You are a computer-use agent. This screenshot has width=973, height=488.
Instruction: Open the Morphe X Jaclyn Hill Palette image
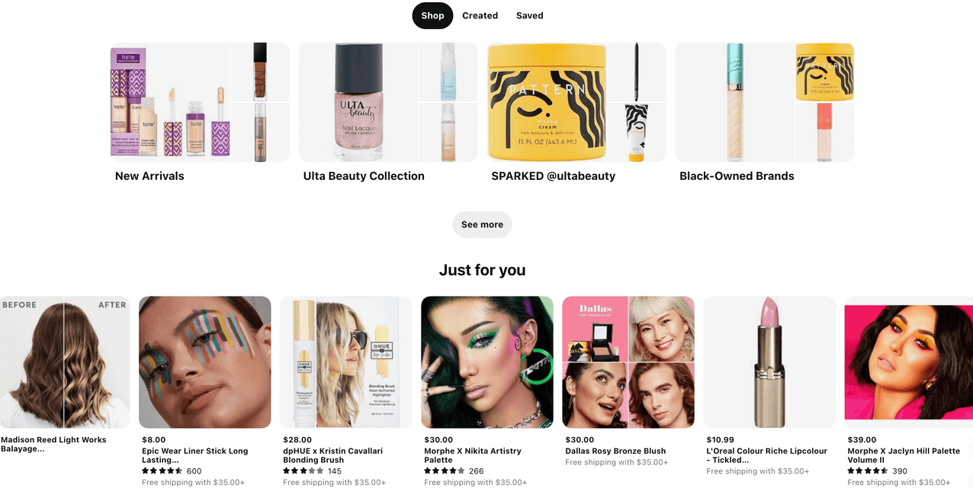pyautogui.click(x=909, y=362)
